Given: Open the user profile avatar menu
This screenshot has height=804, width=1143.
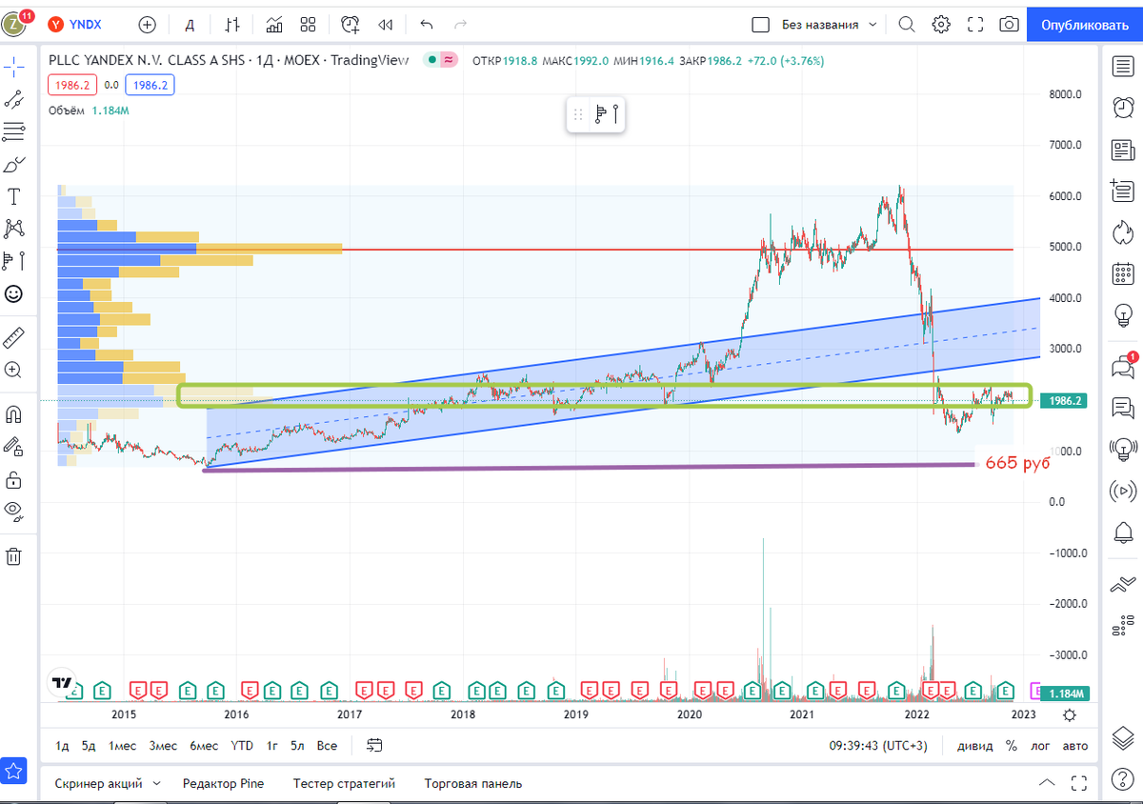Looking at the screenshot, I should tap(14, 23).
